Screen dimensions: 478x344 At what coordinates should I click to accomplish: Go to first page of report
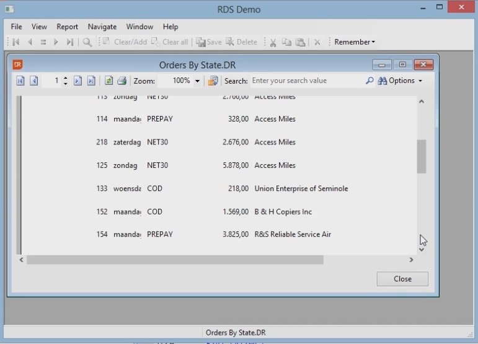point(20,81)
